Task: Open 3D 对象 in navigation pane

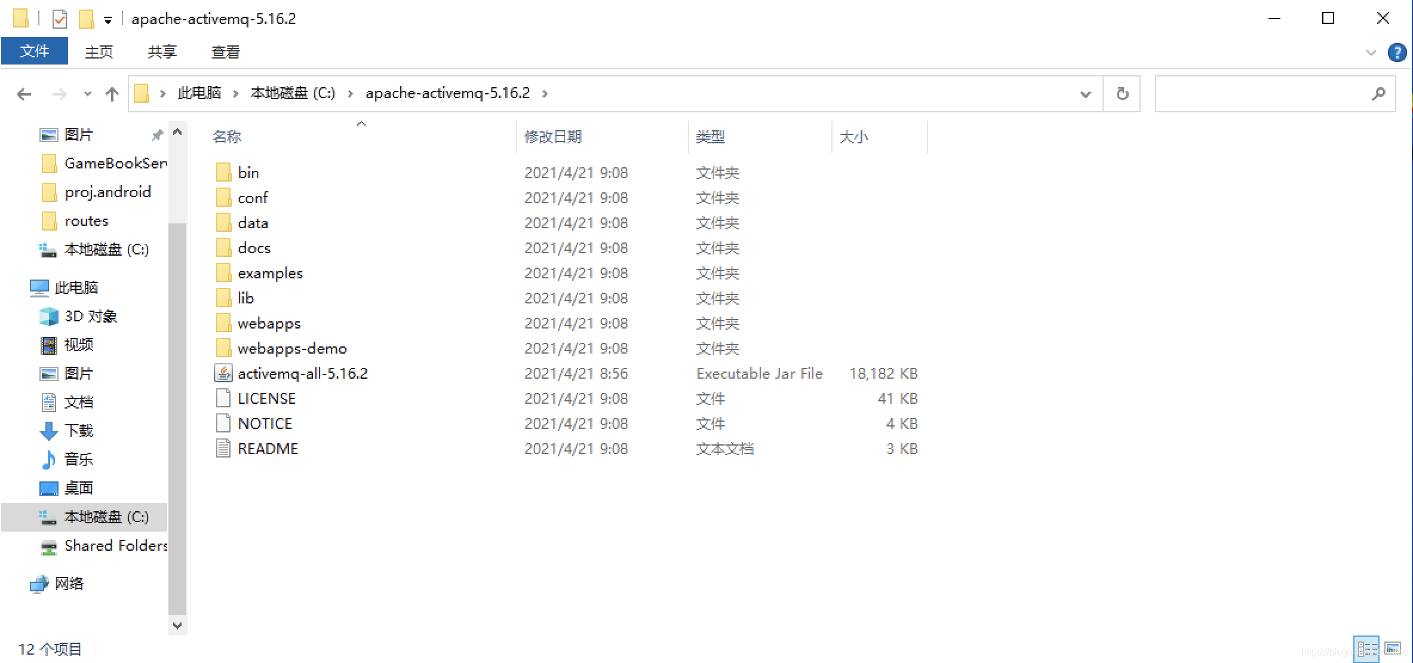Action: point(90,316)
